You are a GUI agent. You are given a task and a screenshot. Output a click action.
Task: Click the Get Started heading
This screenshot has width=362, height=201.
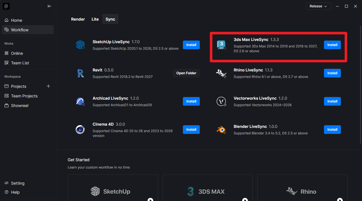click(78, 160)
